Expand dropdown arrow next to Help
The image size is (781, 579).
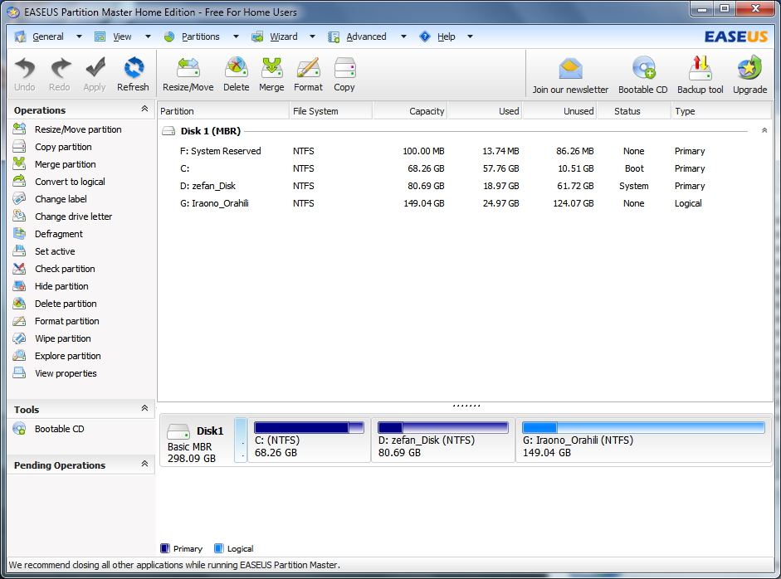coord(470,36)
